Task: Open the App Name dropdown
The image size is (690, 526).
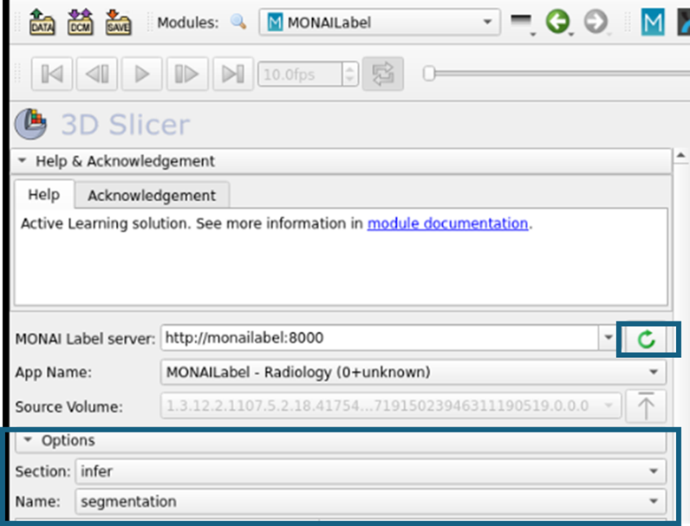Action: tap(413, 373)
